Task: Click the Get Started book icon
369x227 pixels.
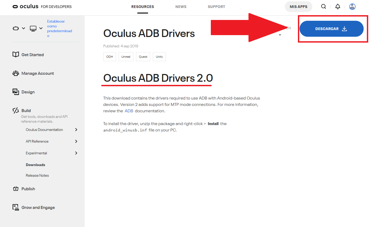Action: 16,55
